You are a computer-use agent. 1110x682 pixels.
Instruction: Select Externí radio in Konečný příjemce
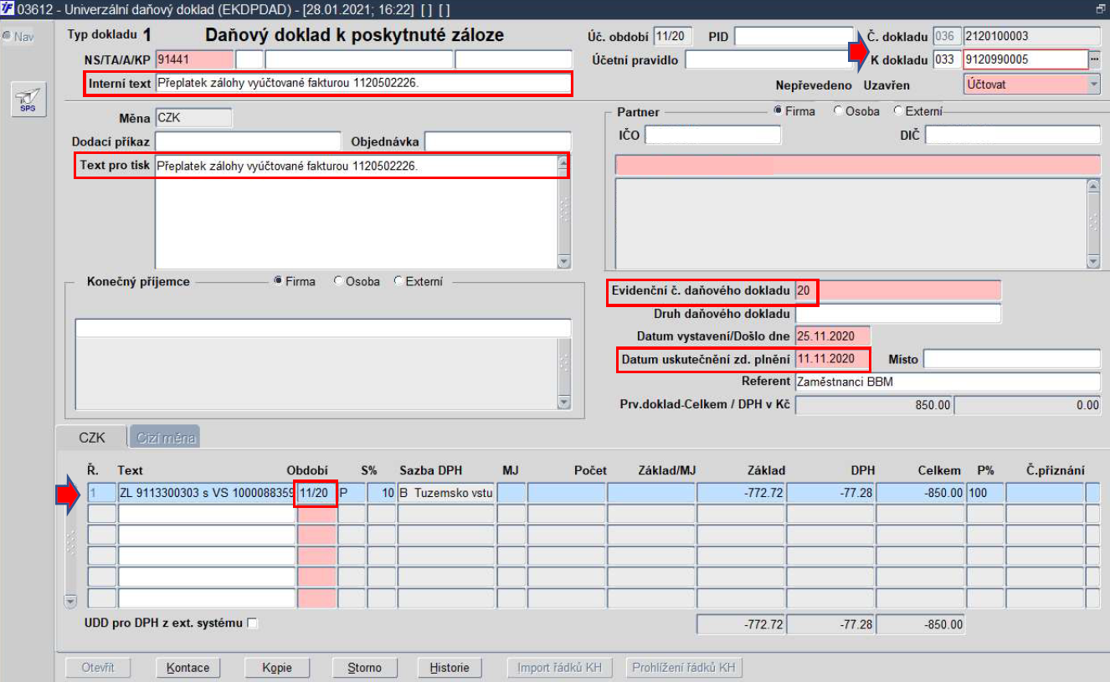pyautogui.click(x=398, y=282)
